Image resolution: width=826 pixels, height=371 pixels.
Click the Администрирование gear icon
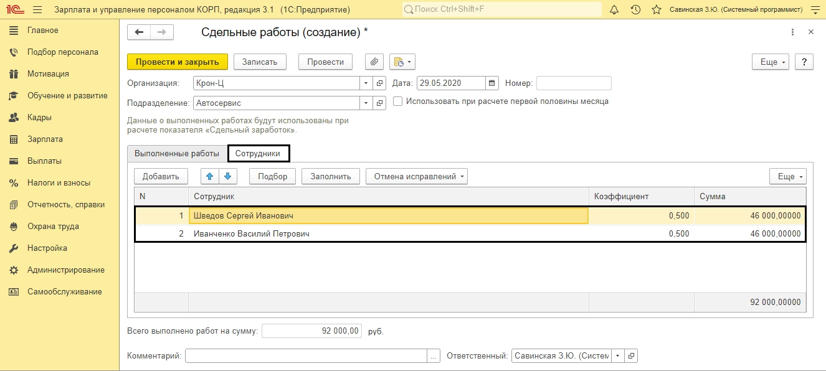(x=14, y=270)
